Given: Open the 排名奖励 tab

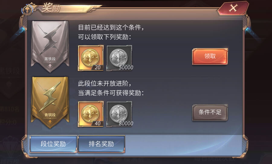Looking at the screenshot, I should [102, 144].
